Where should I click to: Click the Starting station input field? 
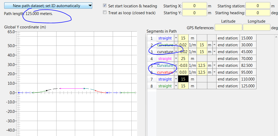258,6
